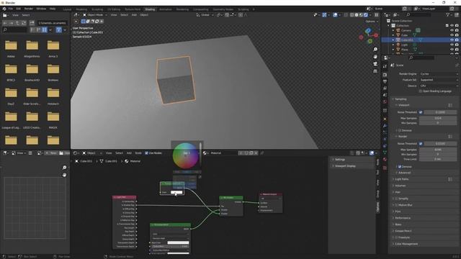Expand the Film panel
Screen dimensions: 461x259
(x=398, y=212)
